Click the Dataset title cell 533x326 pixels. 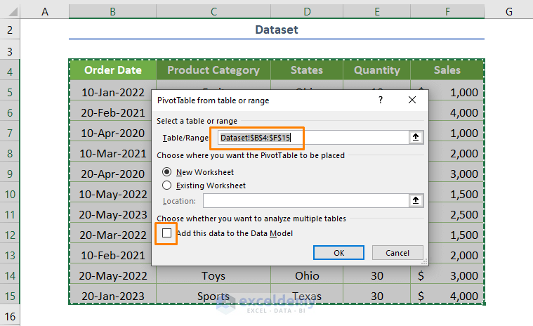276,30
